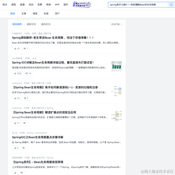
Task: Switch to the '文章' search tab
Action: click(24, 14)
